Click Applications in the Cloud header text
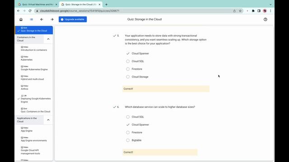The height and width of the screenshot is (162, 289). pyautogui.click(x=27, y=120)
